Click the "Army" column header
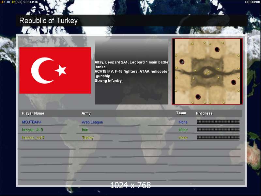Image resolution: width=261 pixels, height=196 pixels. [x=86, y=113]
